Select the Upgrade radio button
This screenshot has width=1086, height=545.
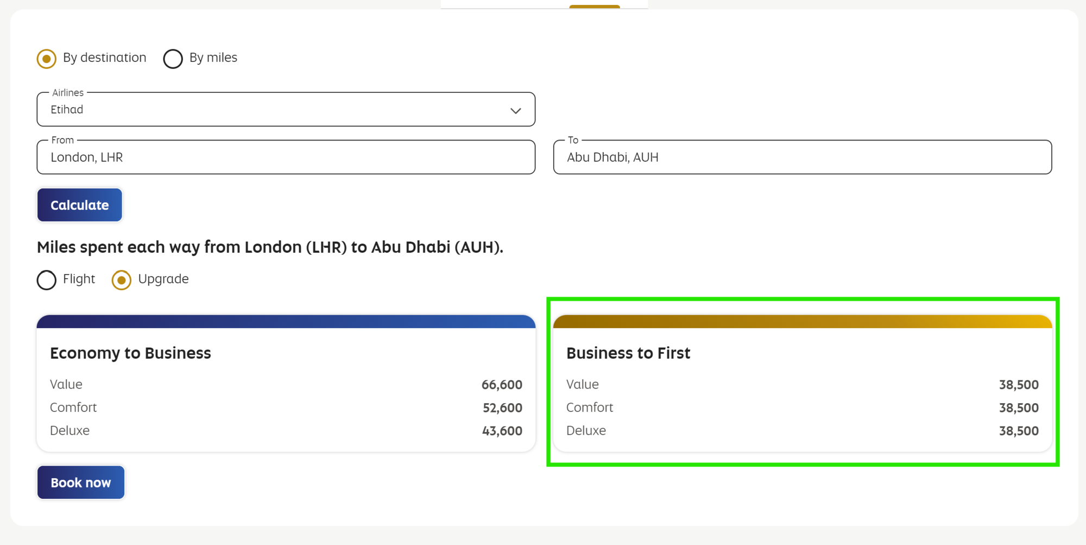pos(122,280)
